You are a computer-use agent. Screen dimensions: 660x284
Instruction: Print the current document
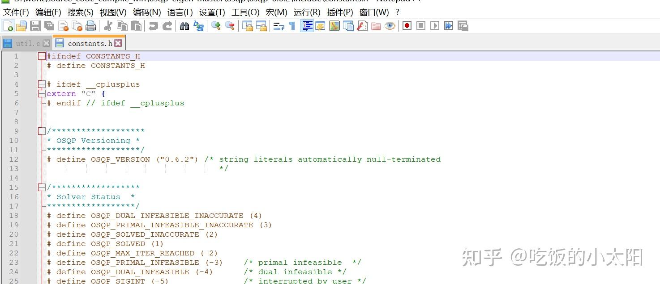tap(91, 25)
